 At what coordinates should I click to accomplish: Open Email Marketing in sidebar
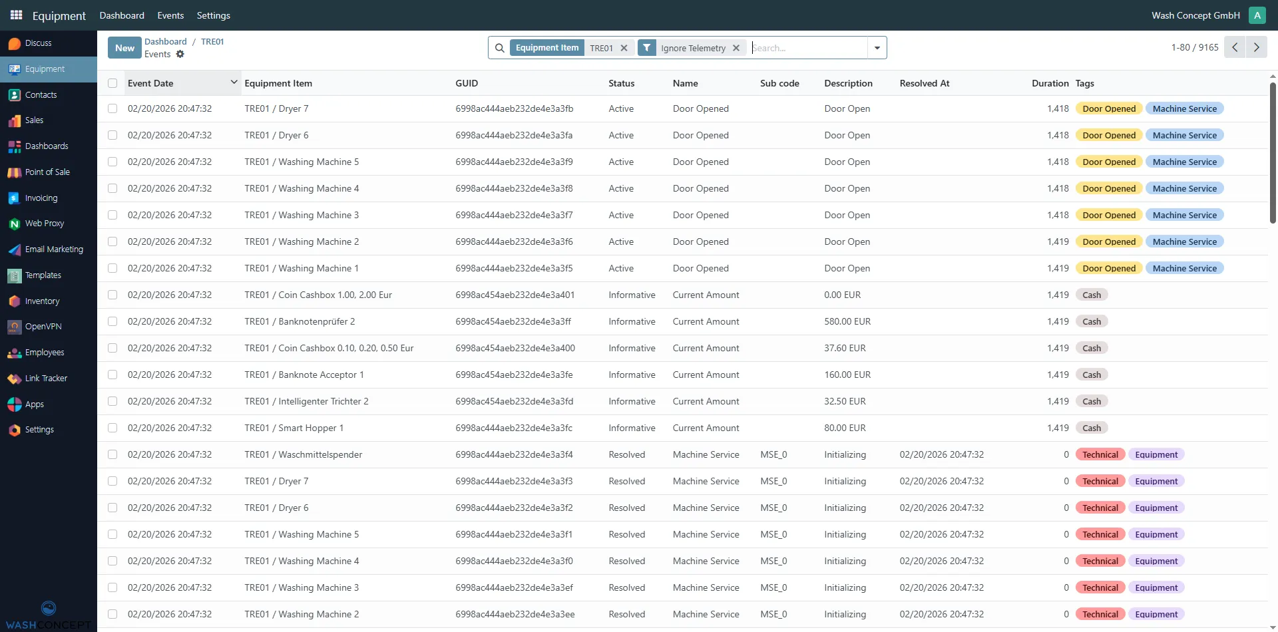(x=53, y=249)
